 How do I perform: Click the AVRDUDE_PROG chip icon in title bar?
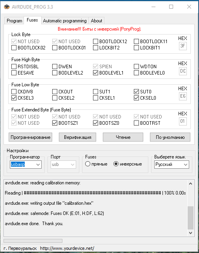[x=7, y=7]
